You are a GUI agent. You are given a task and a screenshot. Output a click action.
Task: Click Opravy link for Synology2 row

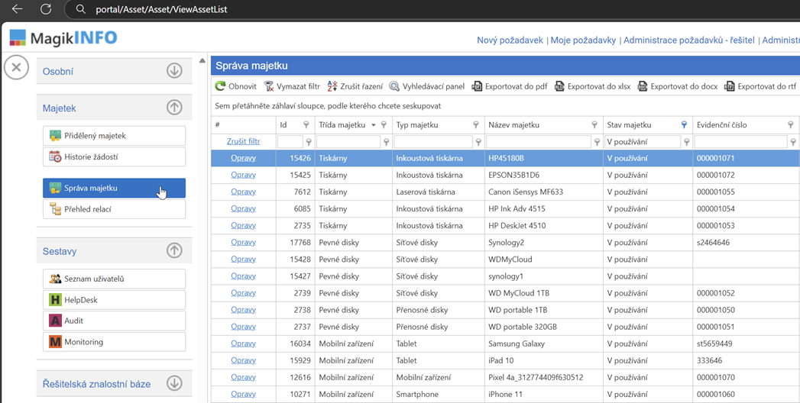pyautogui.click(x=244, y=242)
